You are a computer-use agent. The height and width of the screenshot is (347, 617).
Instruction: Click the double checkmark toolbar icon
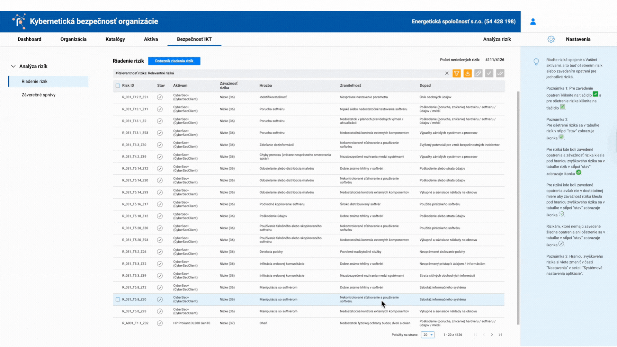coord(500,73)
